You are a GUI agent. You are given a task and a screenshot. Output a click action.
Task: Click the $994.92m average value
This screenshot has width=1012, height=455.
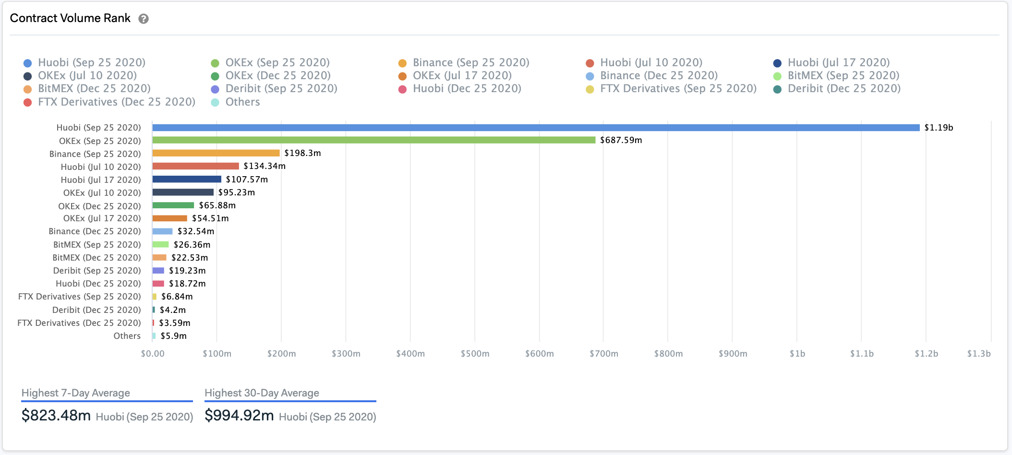(239, 415)
